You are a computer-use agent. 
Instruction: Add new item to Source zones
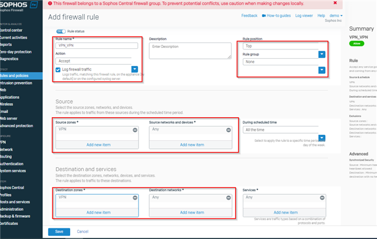click(x=98, y=145)
